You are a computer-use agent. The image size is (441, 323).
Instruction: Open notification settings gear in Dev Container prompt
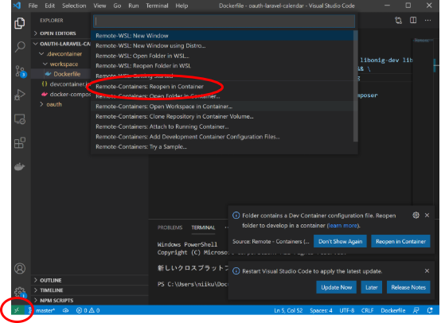click(x=416, y=216)
